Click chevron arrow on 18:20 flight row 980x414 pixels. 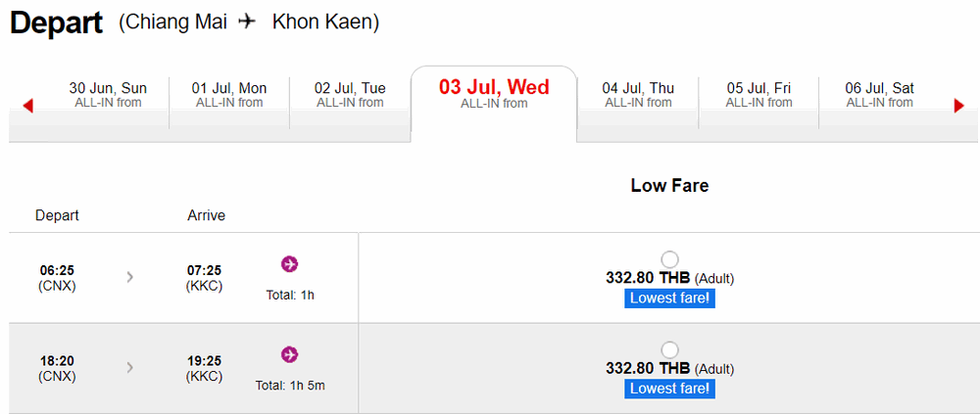point(130,367)
